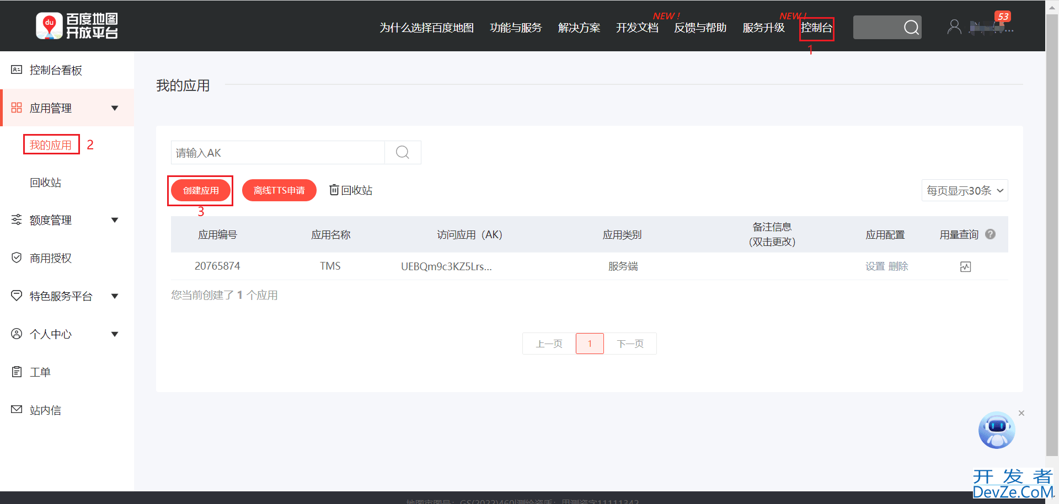The height and width of the screenshot is (504, 1059).
Task: Open 服务升级 menu
Action: click(x=763, y=28)
